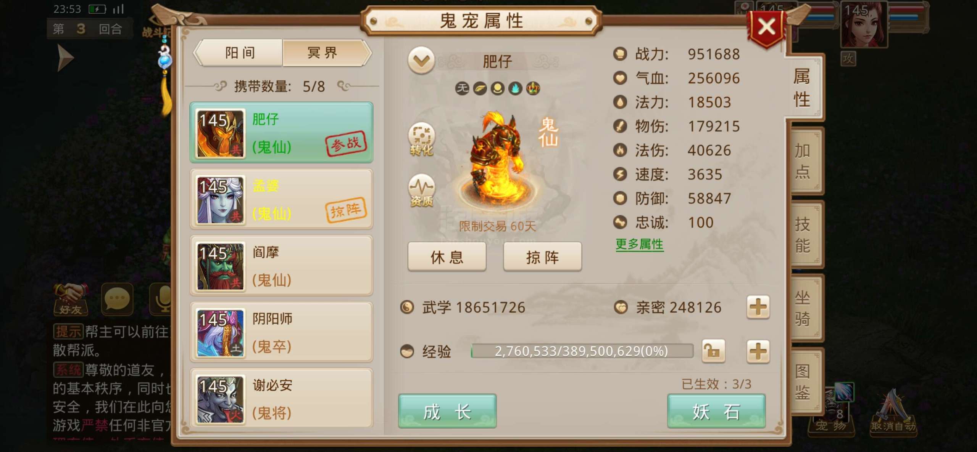
Task: Open the 资质 aptitude icon
Action: tap(421, 190)
